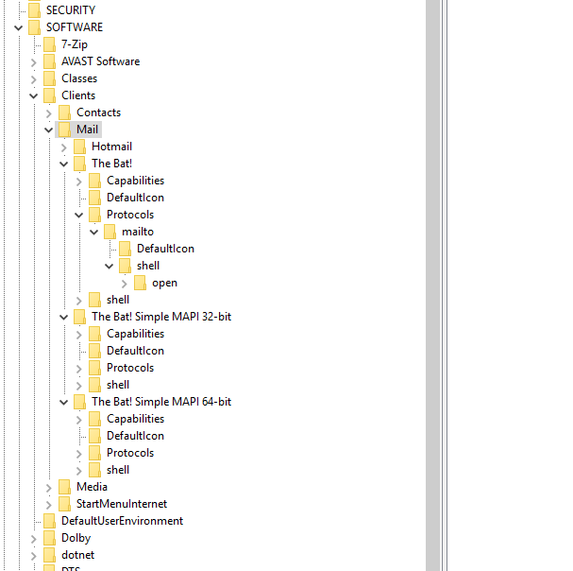Screen dimensions: 573x571
Task: Collapse the SOFTWARE registry key
Action: click(18, 27)
